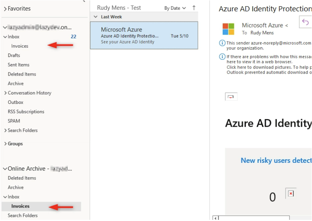Screen dimensions: 312x221
Task: Open the Drafts folder
Action: pyautogui.click(x=14, y=55)
